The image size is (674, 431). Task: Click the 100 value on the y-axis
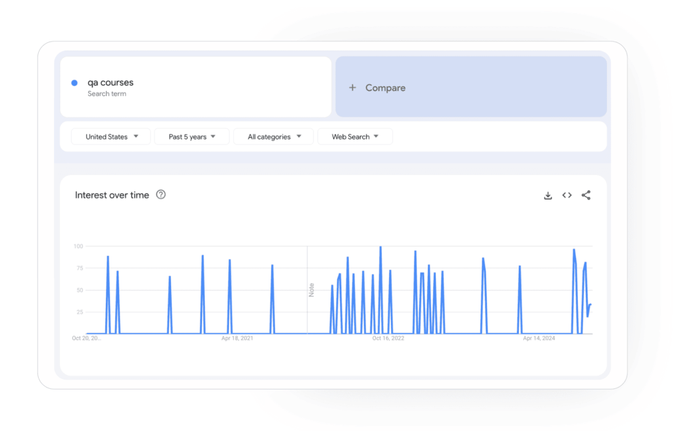78,246
